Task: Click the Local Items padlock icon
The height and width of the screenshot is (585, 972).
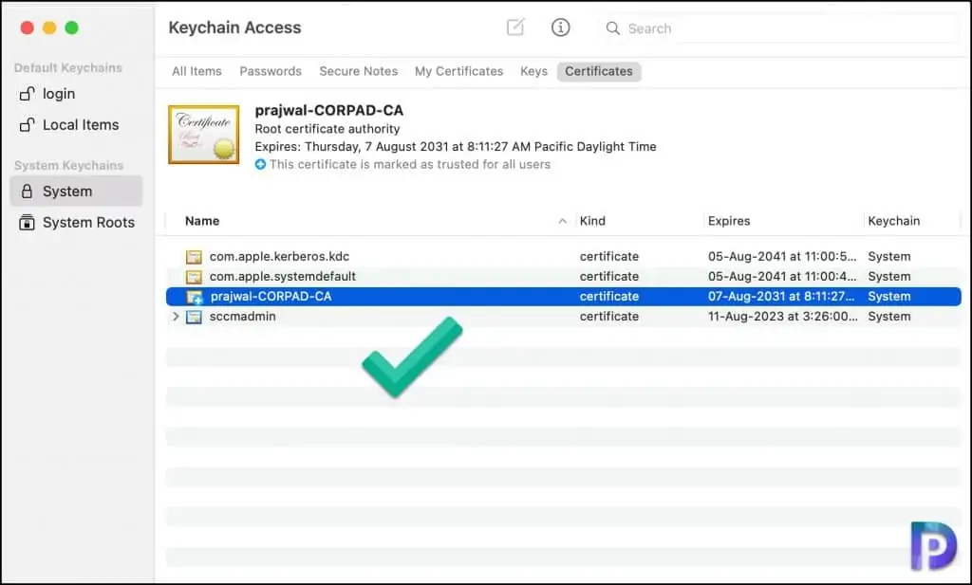Action: click(x=27, y=124)
